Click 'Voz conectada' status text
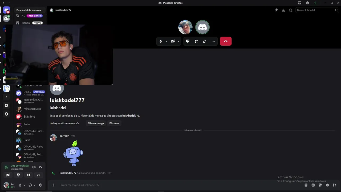Image resolution: width=341 pixels, height=192 pixels. 19,166
